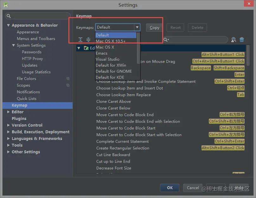Expand the Editor settings node
This screenshot has width=256, height=198.
click(8, 112)
